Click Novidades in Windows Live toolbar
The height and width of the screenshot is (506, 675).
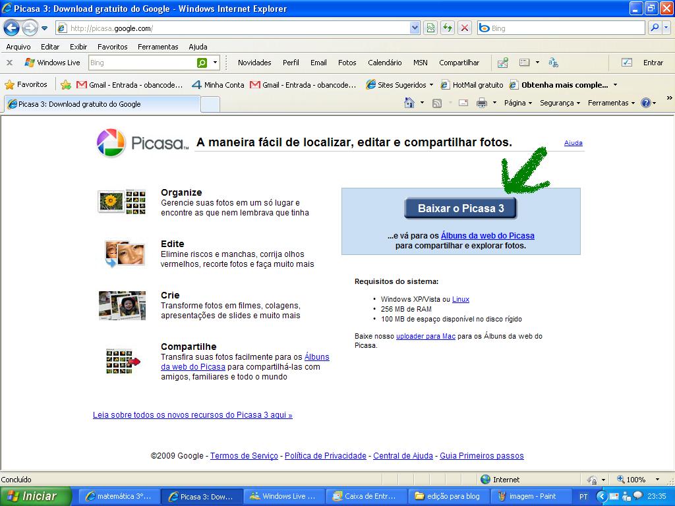pos(254,63)
